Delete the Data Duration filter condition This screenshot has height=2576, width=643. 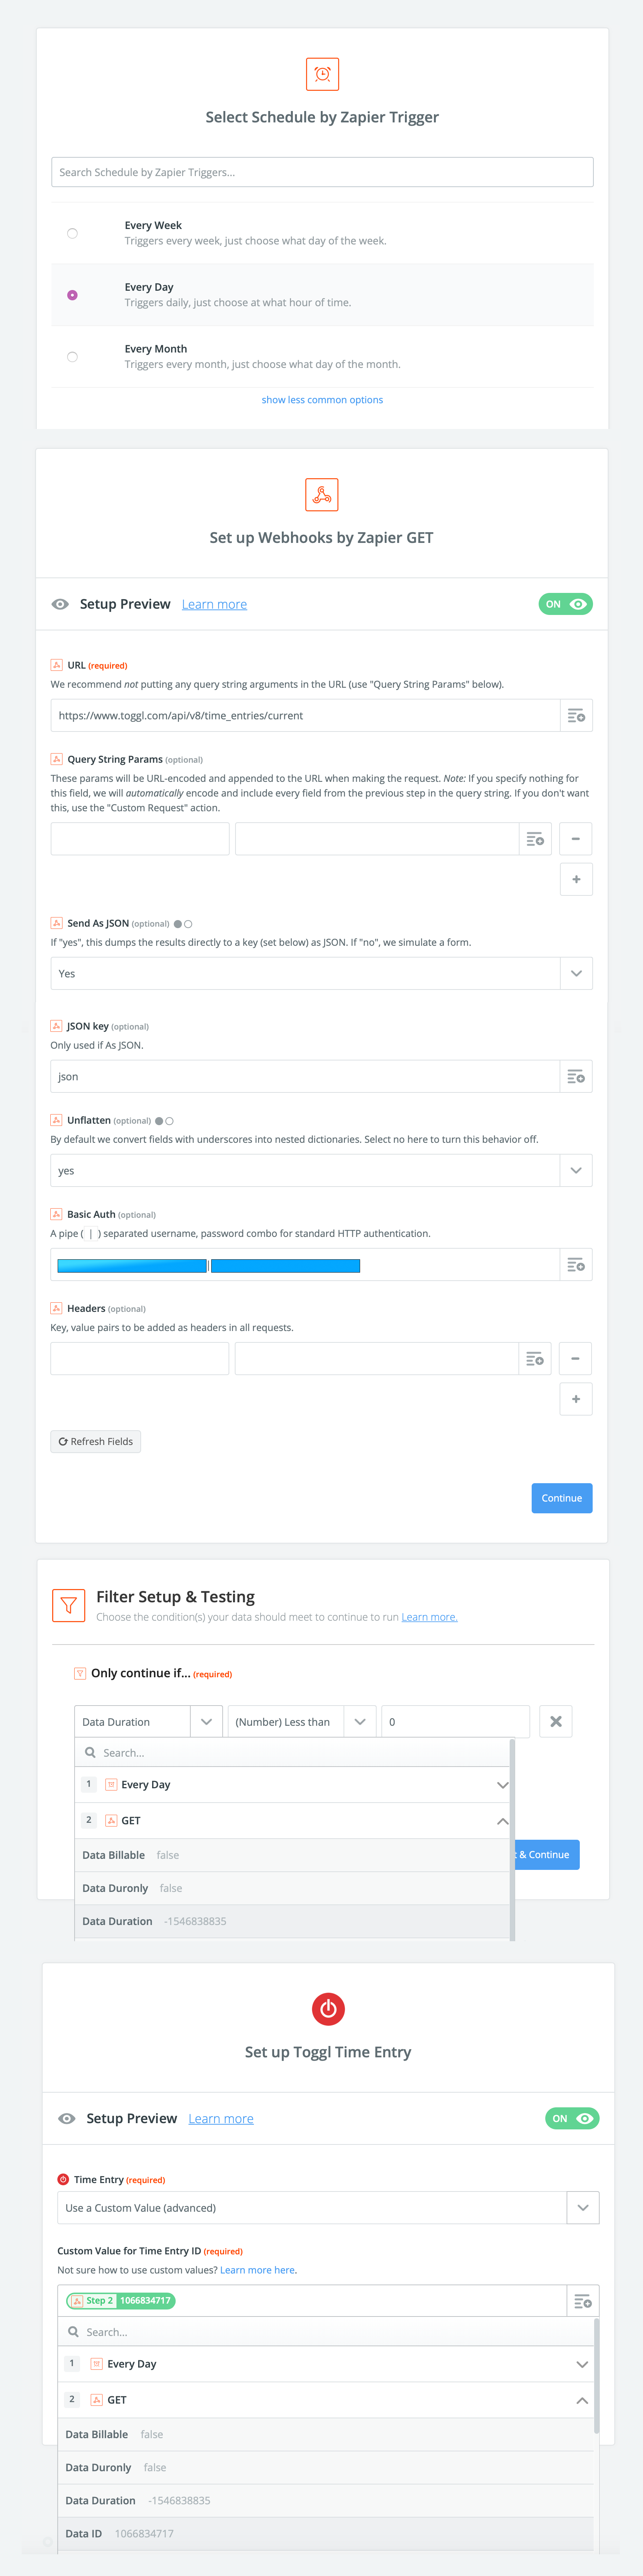point(556,1722)
